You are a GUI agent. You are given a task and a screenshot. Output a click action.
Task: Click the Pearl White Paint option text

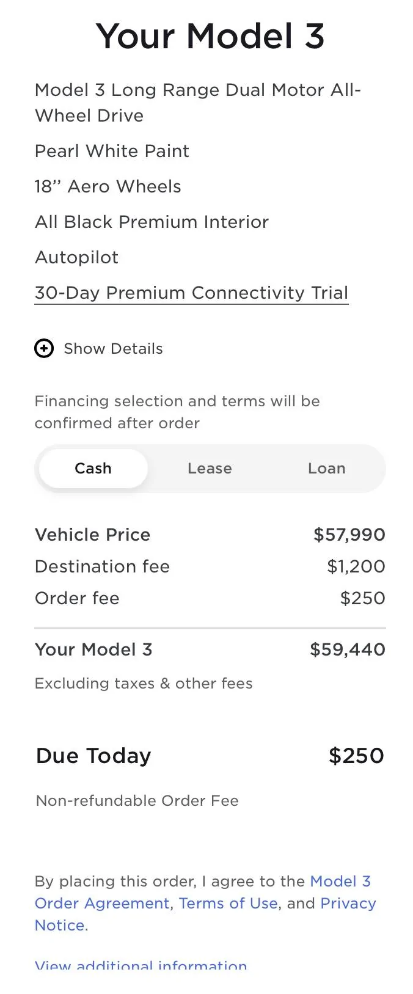tap(112, 152)
